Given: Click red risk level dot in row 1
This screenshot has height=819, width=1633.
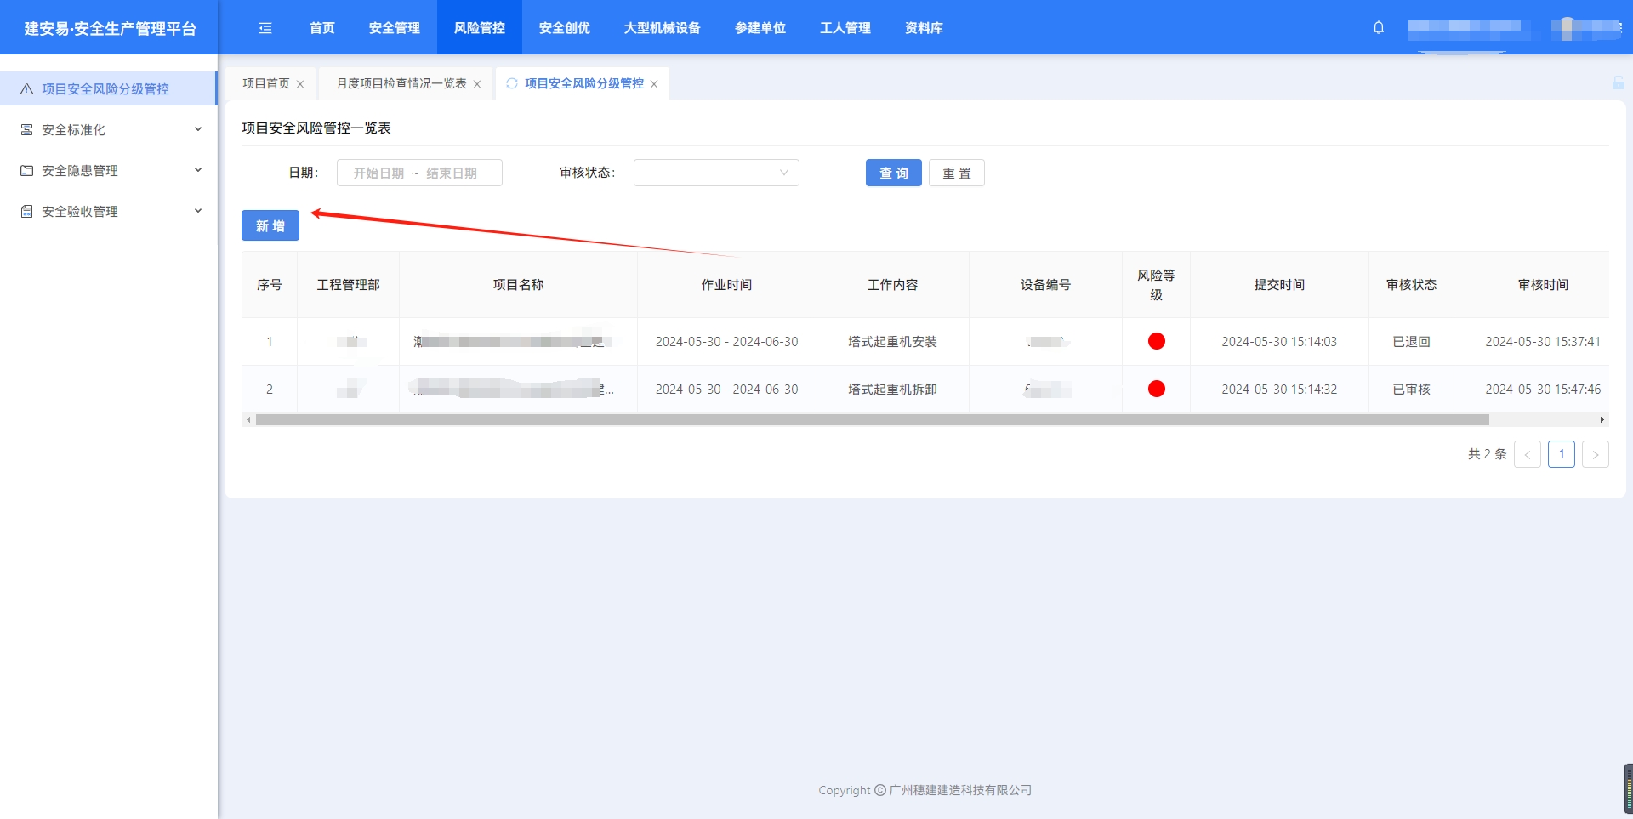Looking at the screenshot, I should pyautogui.click(x=1156, y=341).
